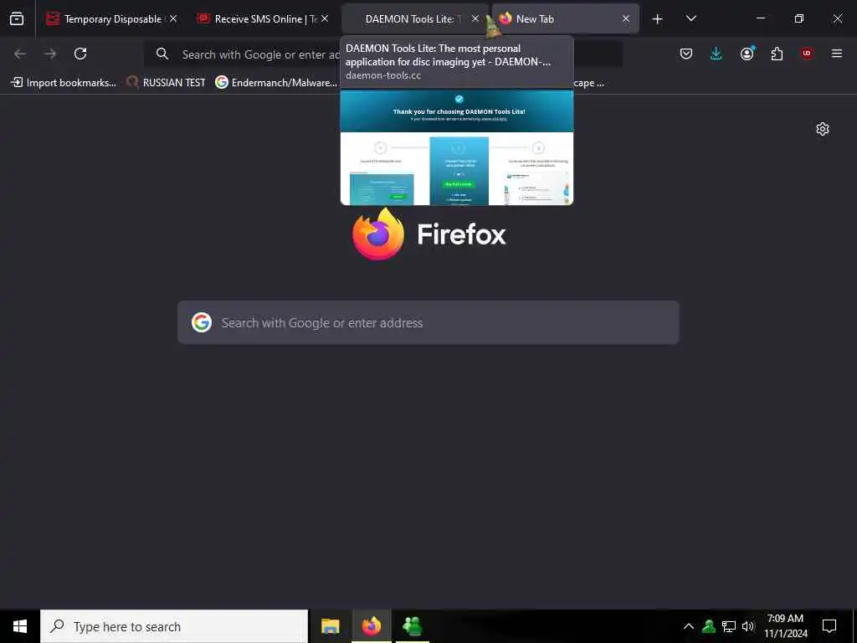Open the Endermanch/Malware bookmark
The height and width of the screenshot is (643, 857).
(276, 83)
